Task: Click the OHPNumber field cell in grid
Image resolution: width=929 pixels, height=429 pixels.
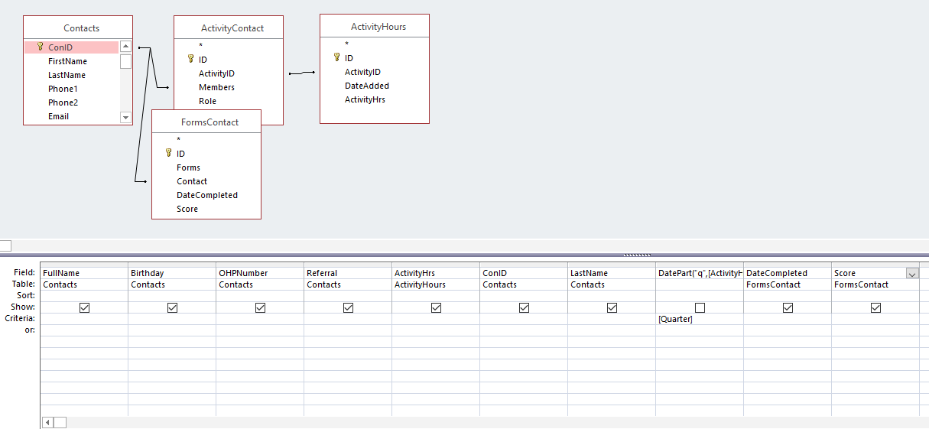Action: pos(260,273)
